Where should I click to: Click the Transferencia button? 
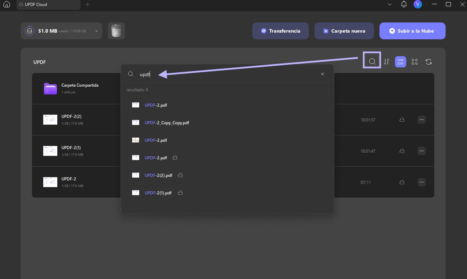coord(280,31)
